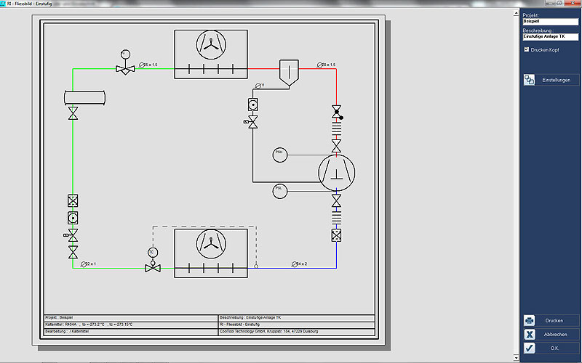The width and height of the screenshot is (582, 363).
Task: Uncheck the Drucken Kopf checkbox
Action: click(x=527, y=49)
